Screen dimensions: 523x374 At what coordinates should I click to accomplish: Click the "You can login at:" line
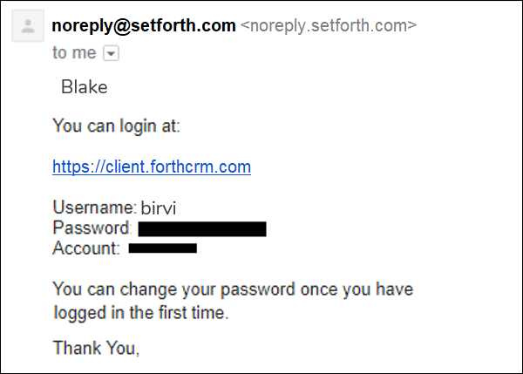point(117,126)
